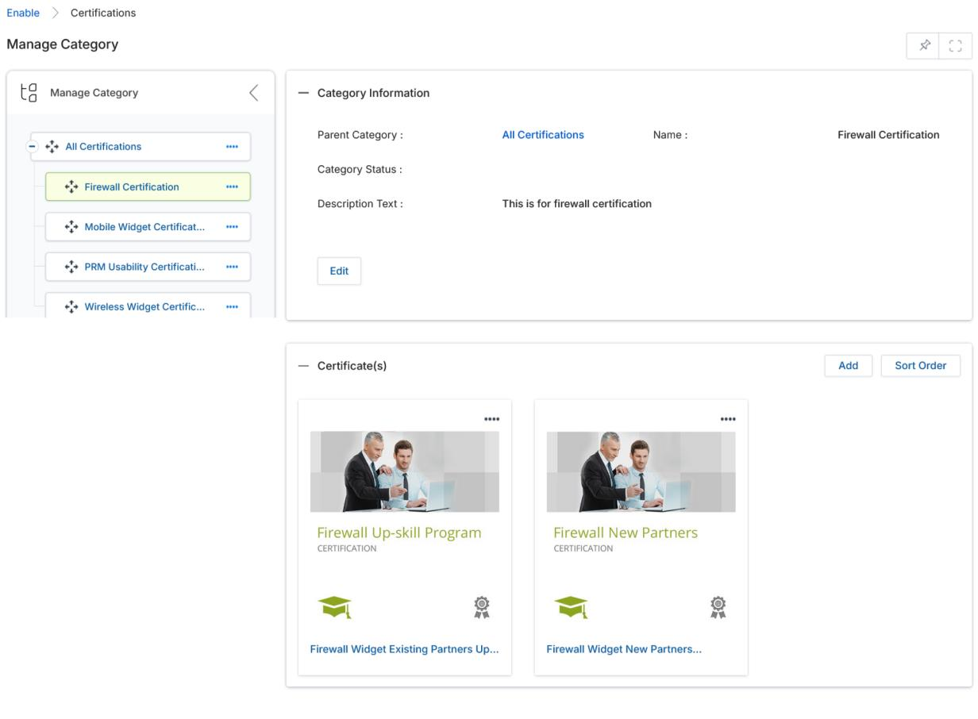Pin the Manage Category page
The width and height of the screenshot is (978, 719).
pos(923,46)
